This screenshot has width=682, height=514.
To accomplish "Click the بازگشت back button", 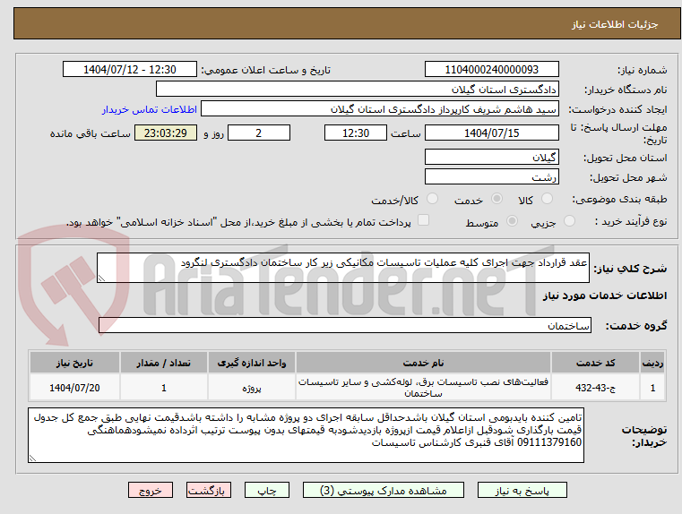I will (208, 490).
